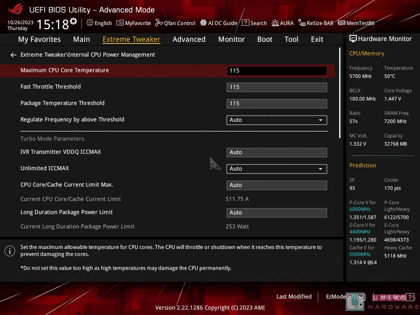Click the globe English language icon

point(90,23)
